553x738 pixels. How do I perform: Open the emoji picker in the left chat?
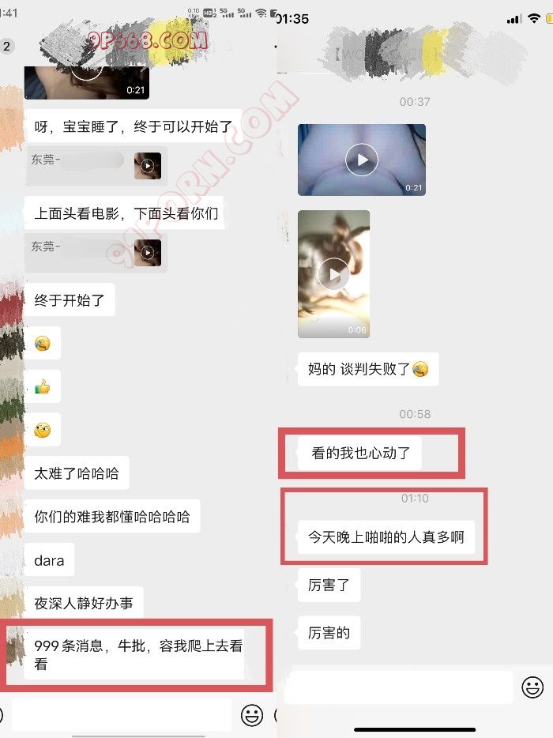[x=252, y=715]
